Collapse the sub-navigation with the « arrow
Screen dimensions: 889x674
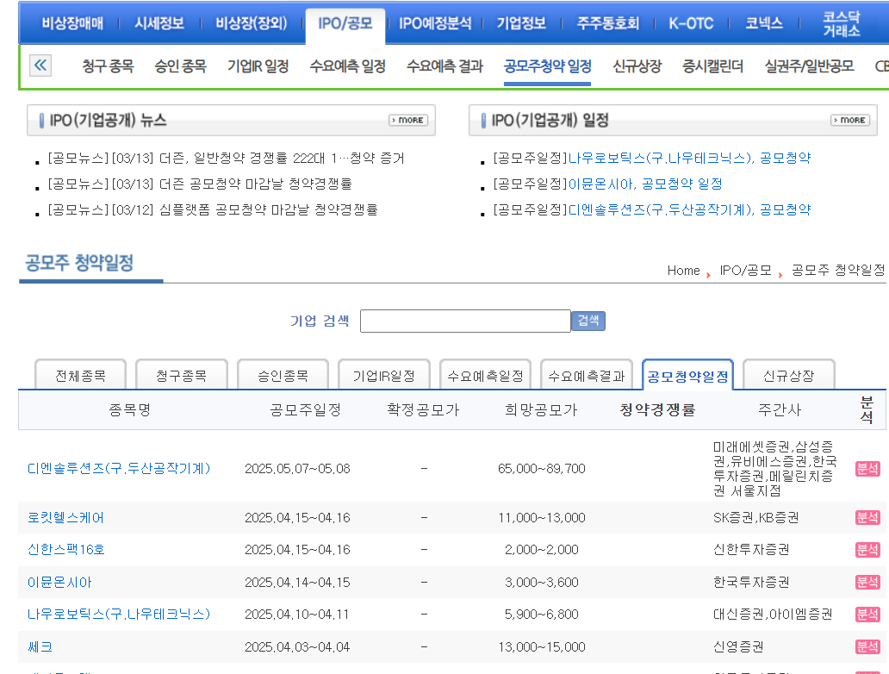[x=40, y=66]
